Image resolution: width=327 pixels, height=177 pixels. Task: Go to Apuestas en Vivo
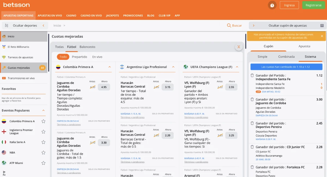tap(50, 16)
